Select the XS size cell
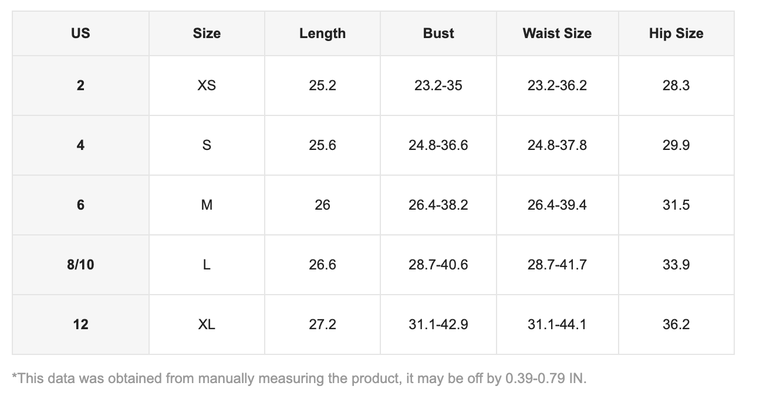Viewport: 763px width, 403px height. point(207,86)
